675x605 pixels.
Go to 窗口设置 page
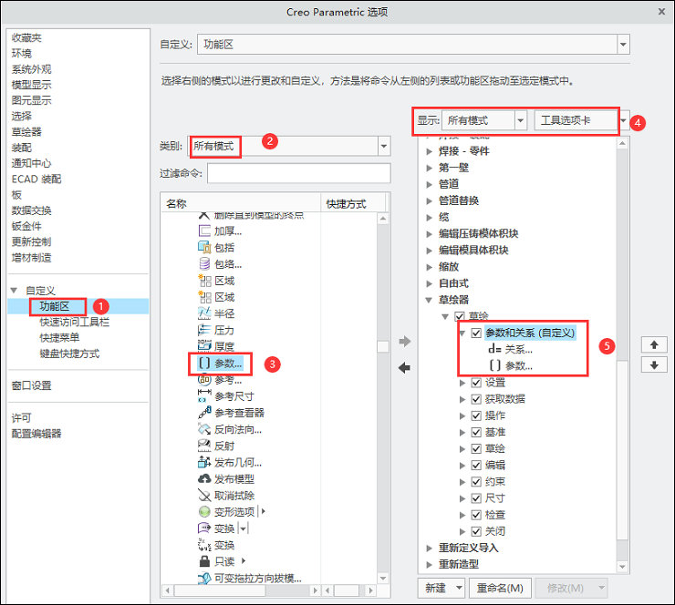click(31, 385)
